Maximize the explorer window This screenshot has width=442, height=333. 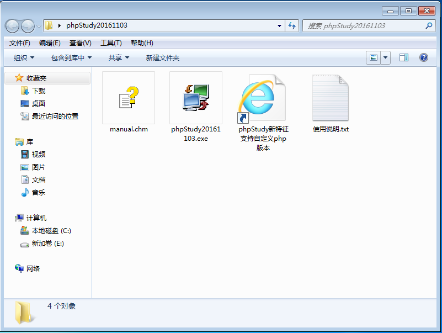408,11
